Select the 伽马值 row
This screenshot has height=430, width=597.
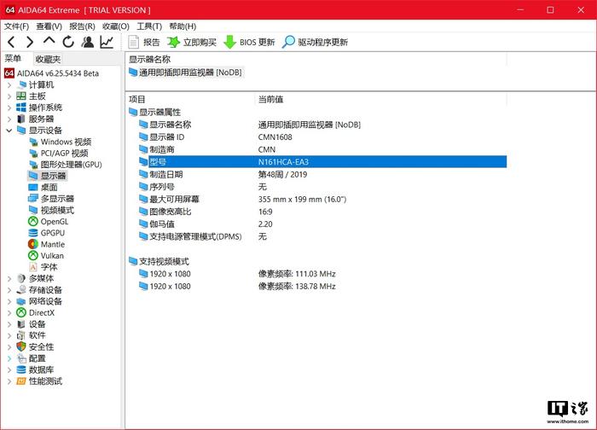(x=322, y=224)
